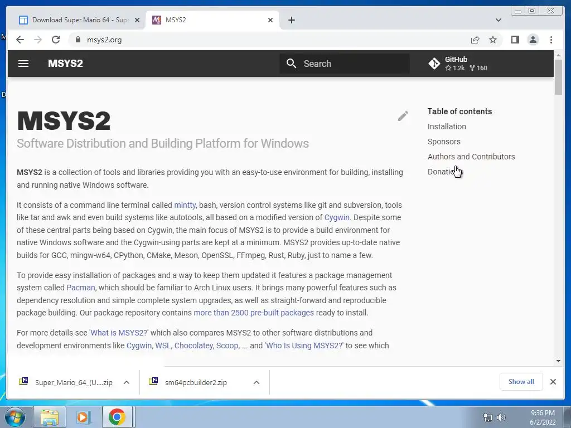Close the Download Super Mario 64 tab
The width and height of the screenshot is (571, 428).
point(137,20)
